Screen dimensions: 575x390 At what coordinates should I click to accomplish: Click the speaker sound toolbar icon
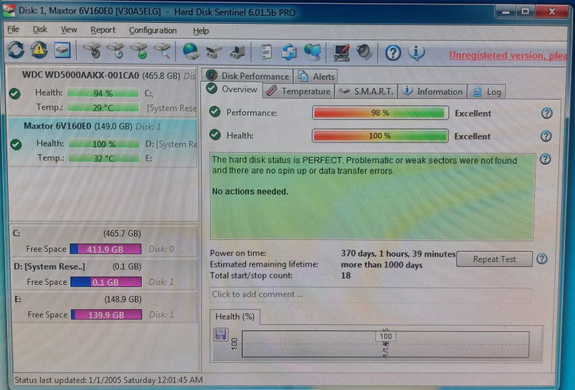coord(364,52)
